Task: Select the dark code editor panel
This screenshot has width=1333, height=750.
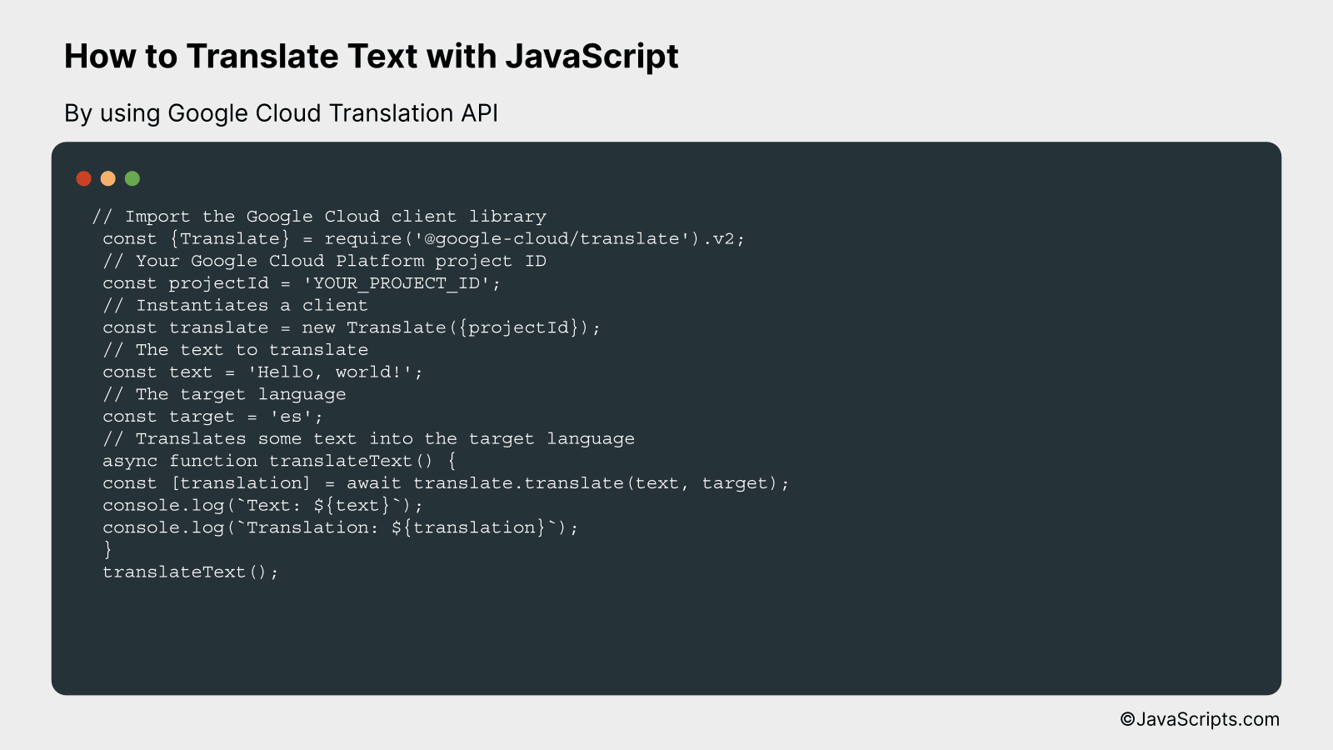Action: coord(666,417)
